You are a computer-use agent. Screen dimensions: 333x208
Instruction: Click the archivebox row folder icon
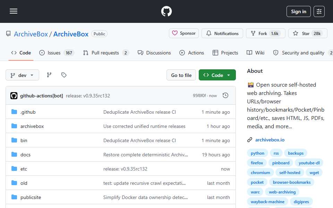(x=14, y=126)
